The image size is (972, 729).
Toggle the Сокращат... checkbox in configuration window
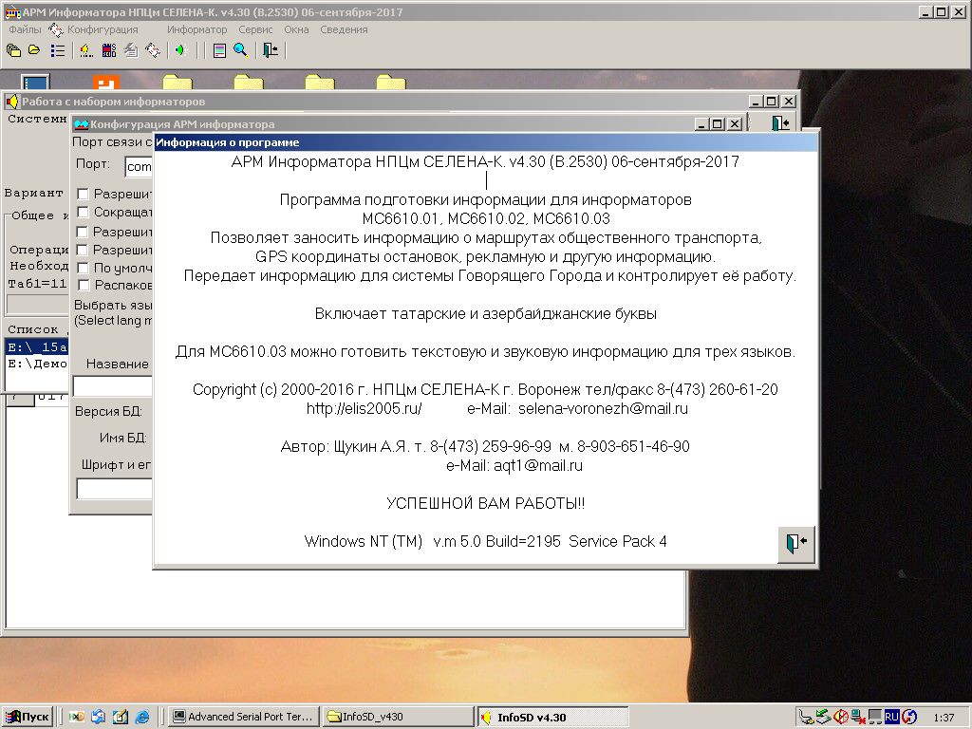[83, 212]
